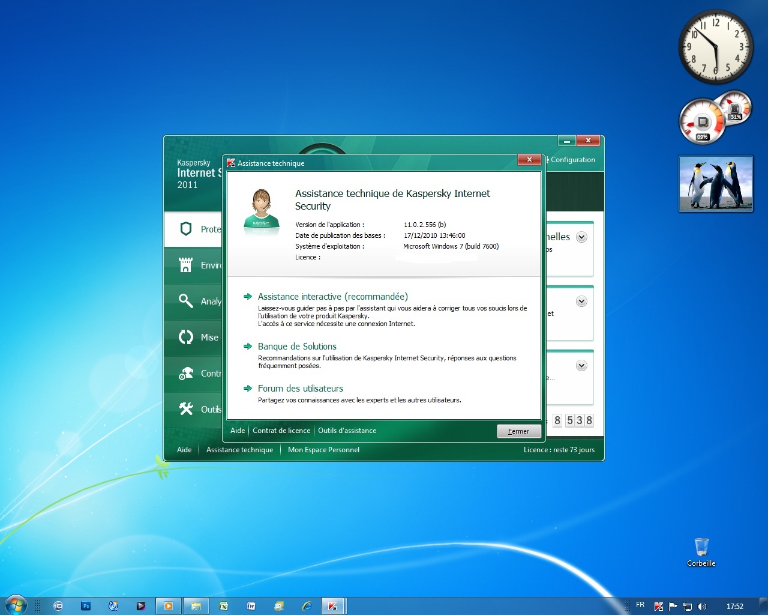Click the Microsoft Windows 7 (build 7600) text
The height and width of the screenshot is (615, 768).
(x=451, y=246)
